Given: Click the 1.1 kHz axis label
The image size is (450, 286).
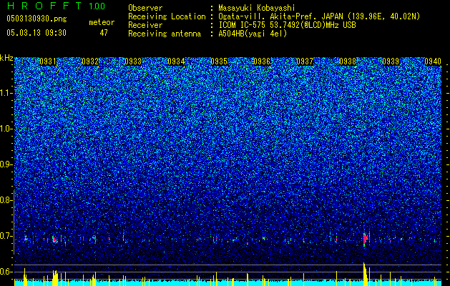Looking at the screenshot, I should coord(6,93).
